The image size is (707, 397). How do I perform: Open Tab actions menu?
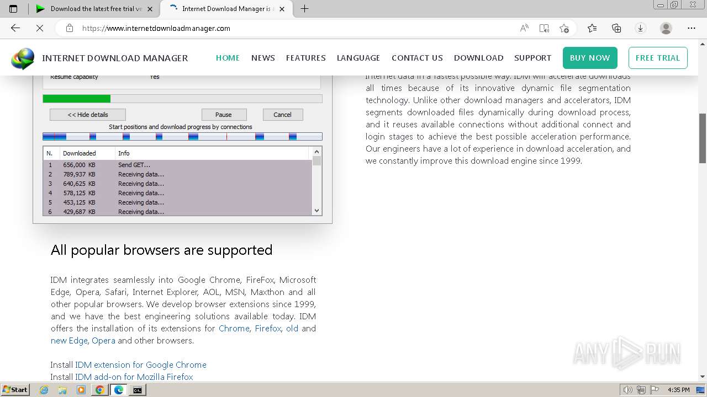pyautogui.click(x=13, y=9)
